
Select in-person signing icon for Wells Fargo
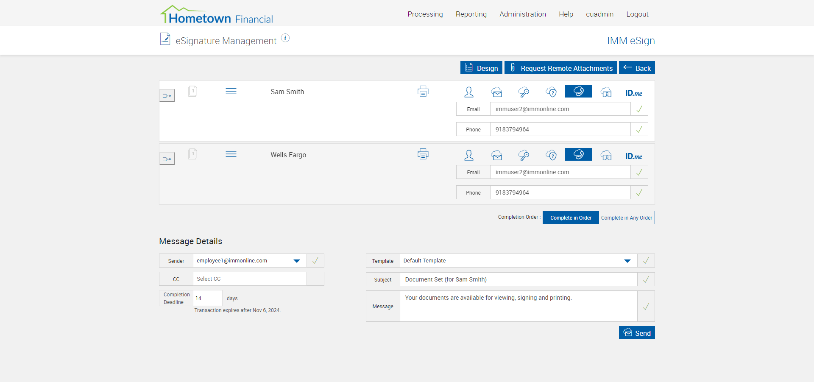tap(469, 155)
